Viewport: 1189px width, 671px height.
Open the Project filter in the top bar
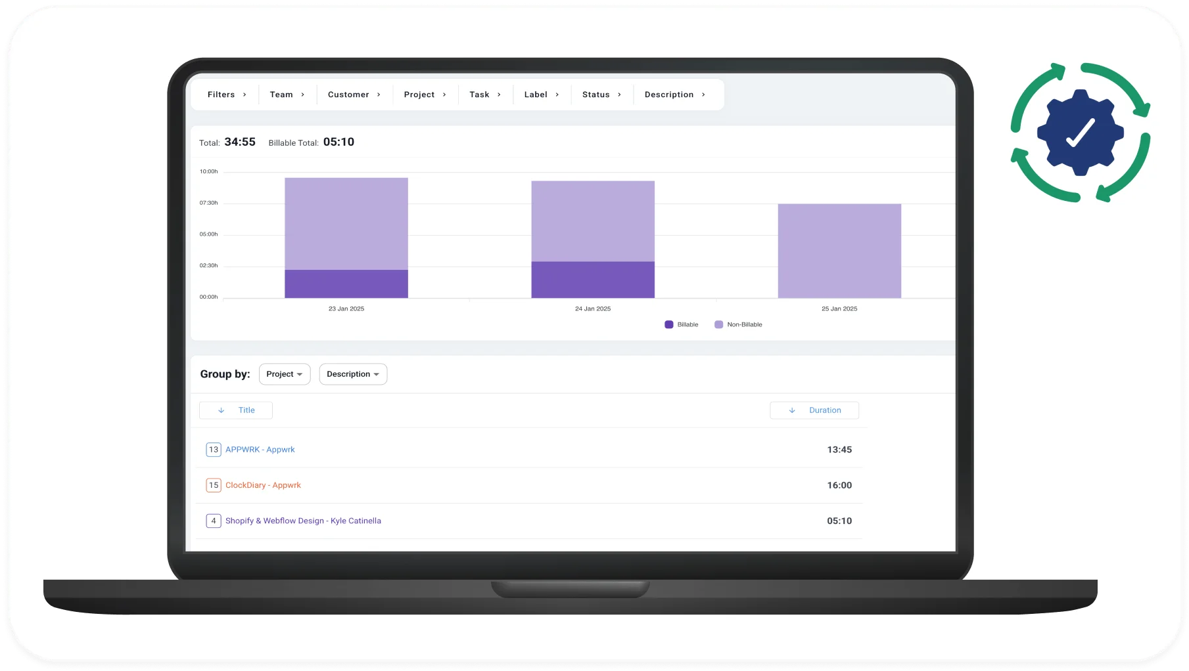(425, 95)
